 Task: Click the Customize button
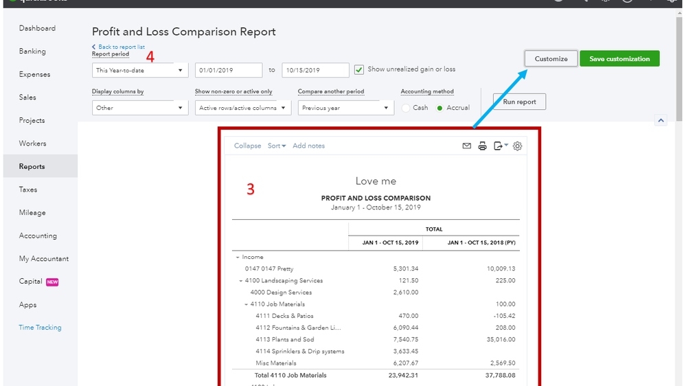click(x=551, y=58)
